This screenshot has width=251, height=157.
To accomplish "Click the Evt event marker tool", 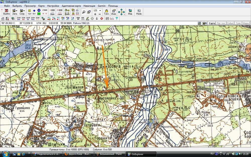I will (x=34, y=12).
